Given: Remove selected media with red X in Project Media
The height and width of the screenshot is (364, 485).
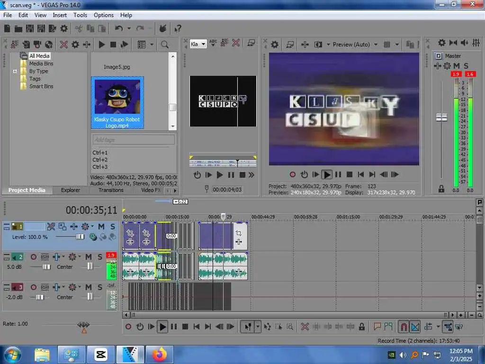Looking at the screenshot, I should 64,45.
